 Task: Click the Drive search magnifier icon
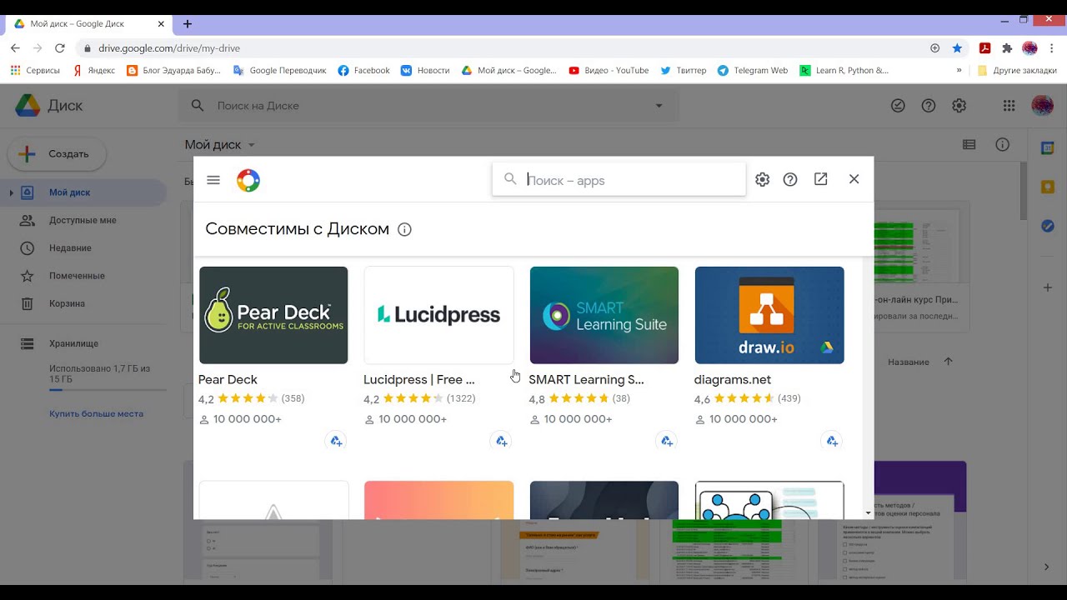198,106
